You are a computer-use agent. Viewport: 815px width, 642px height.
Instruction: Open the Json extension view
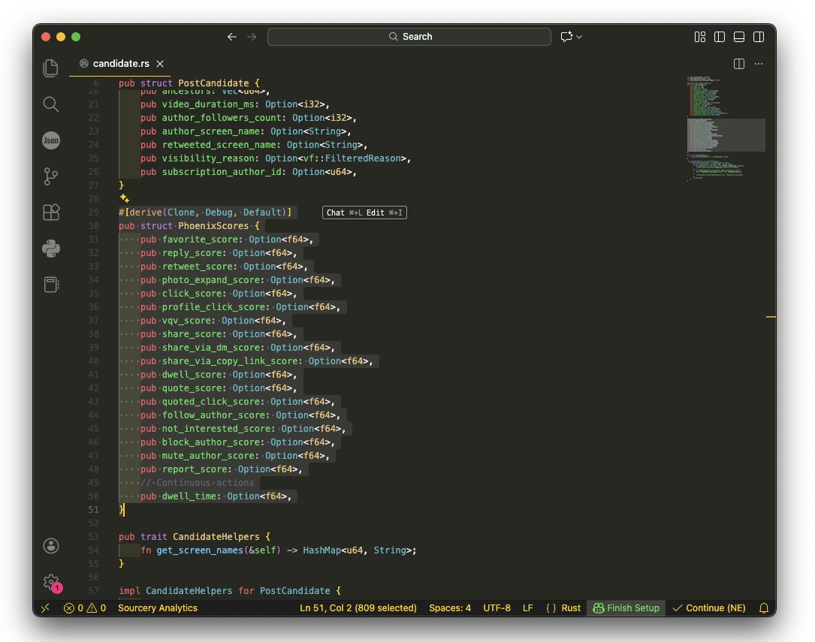(x=51, y=140)
